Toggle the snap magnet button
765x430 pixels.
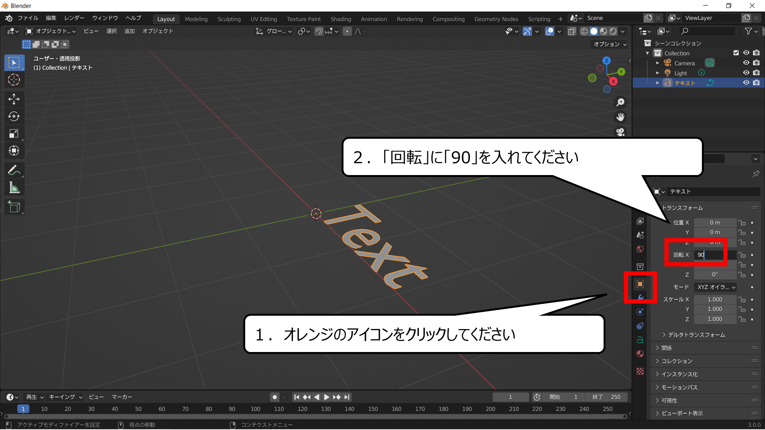click(x=319, y=31)
